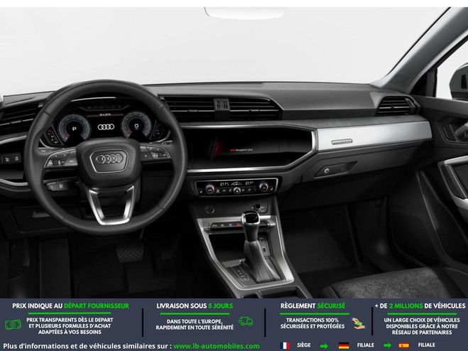Click 'DANS TOUTE L'EUROPE, RAPIDEMENT EN TOUTE SÉRÉNITÉ' text

tap(195, 325)
